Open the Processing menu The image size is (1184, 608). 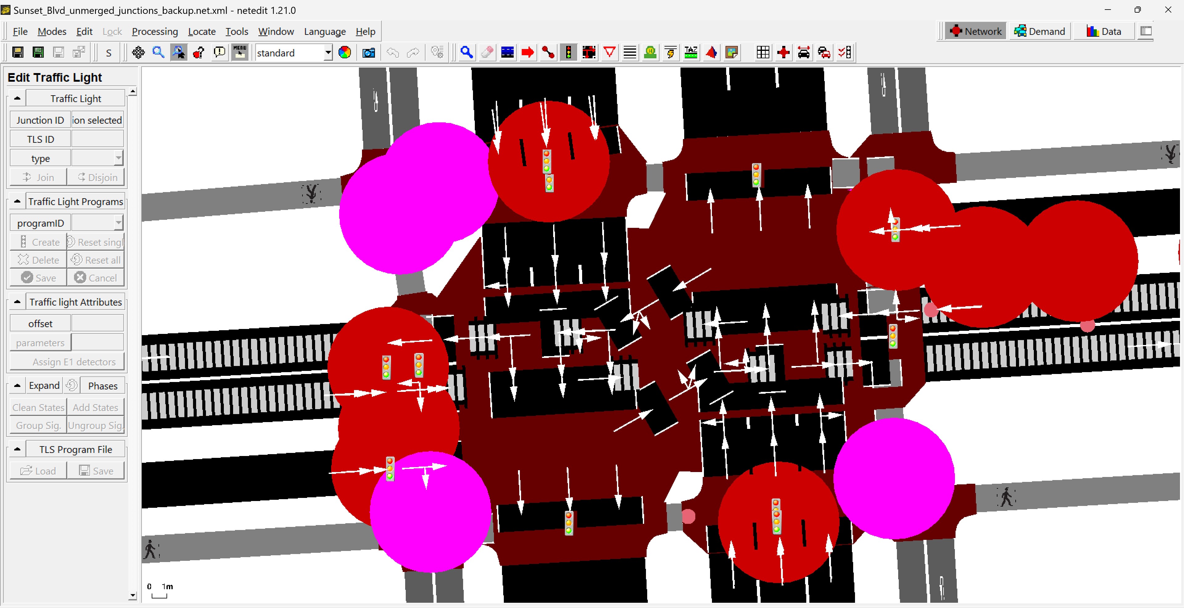(155, 31)
